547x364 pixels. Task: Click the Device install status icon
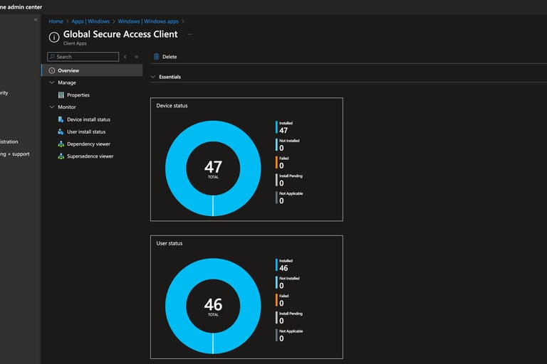click(61, 119)
